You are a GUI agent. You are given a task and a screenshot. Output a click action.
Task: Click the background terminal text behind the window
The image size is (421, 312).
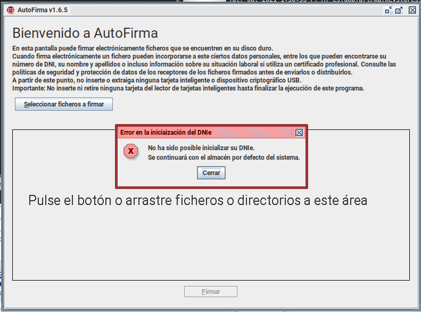(x=319, y=2)
